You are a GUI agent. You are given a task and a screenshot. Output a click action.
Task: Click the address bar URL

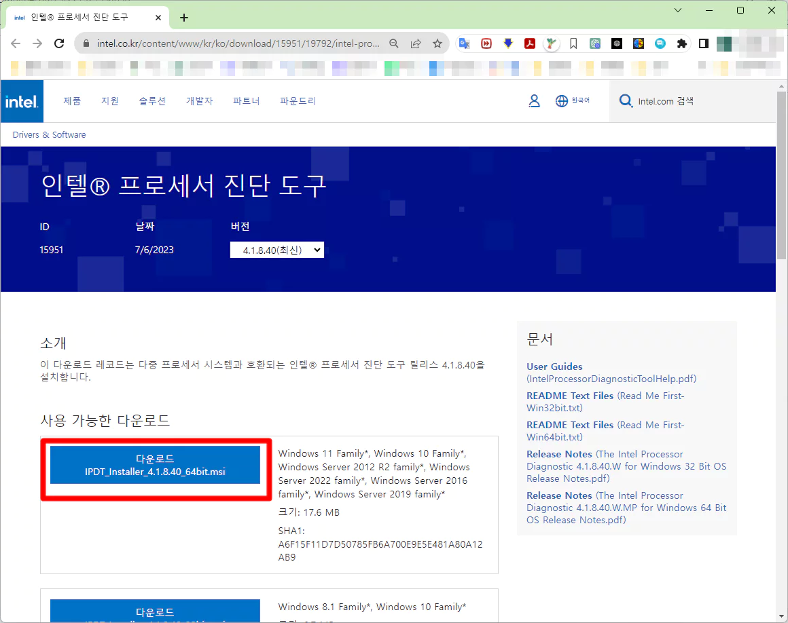pyautogui.click(x=238, y=43)
